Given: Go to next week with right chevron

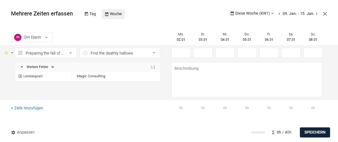Looking at the screenshot, I should point(317,14).
